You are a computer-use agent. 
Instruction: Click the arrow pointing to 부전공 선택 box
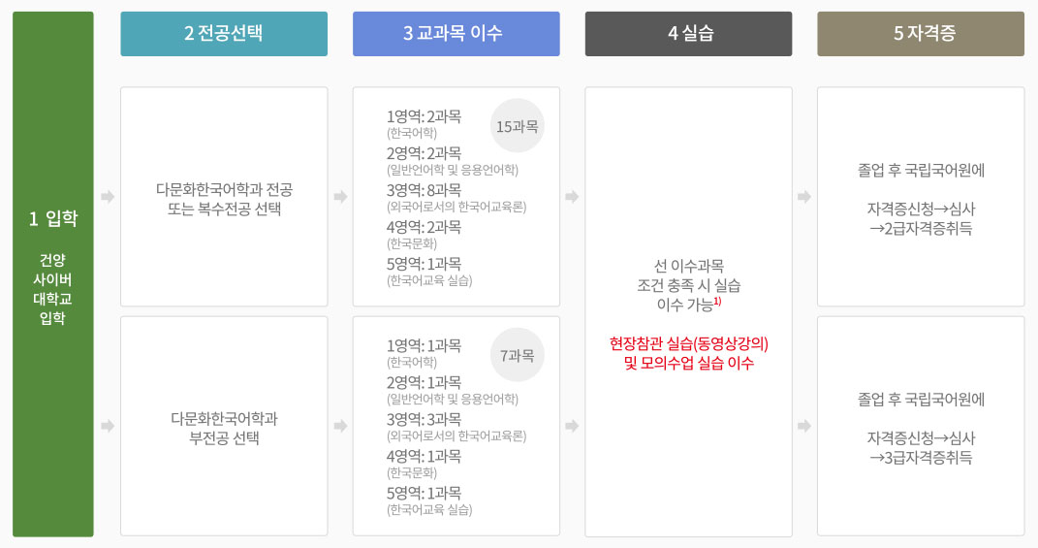coord(108,426)
